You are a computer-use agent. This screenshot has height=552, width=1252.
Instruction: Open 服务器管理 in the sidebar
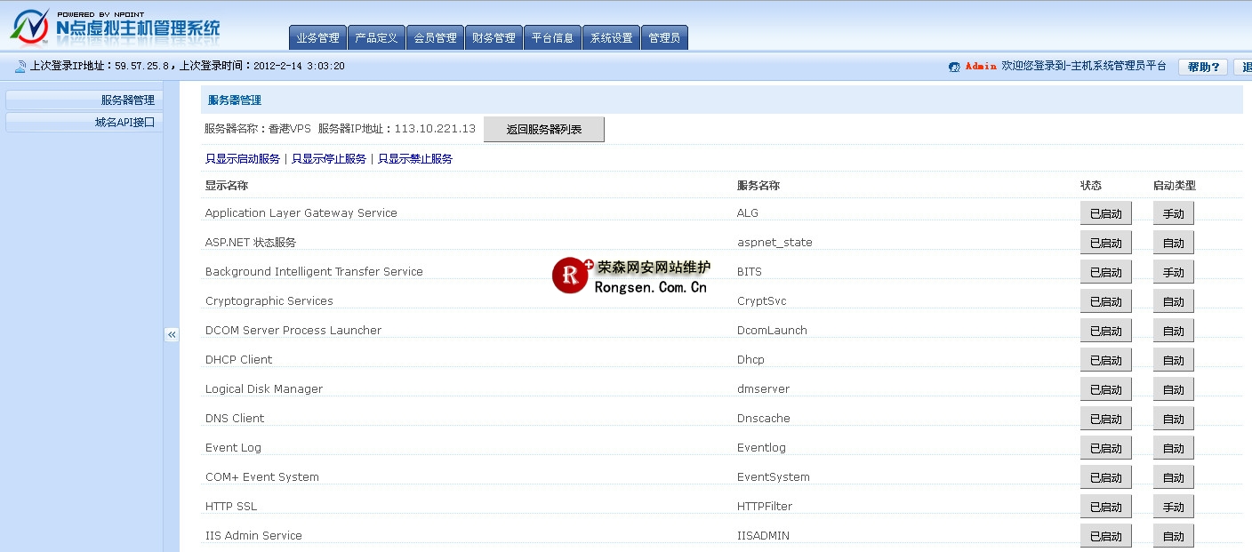(84, 100)
